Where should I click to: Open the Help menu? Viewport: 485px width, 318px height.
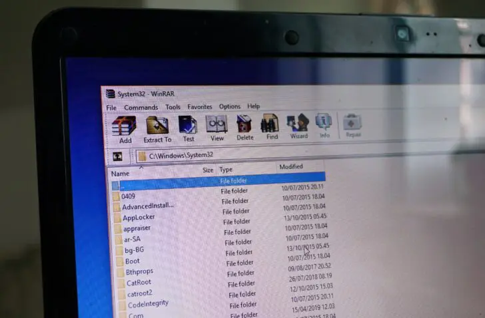point(253,106)
